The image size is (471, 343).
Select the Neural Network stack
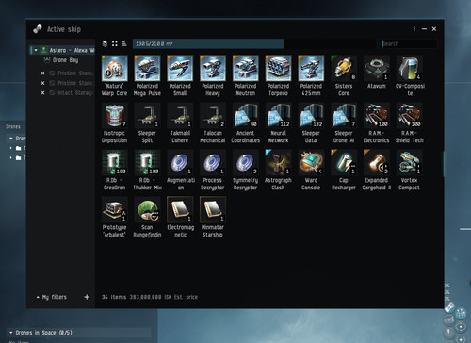point(278,122)
